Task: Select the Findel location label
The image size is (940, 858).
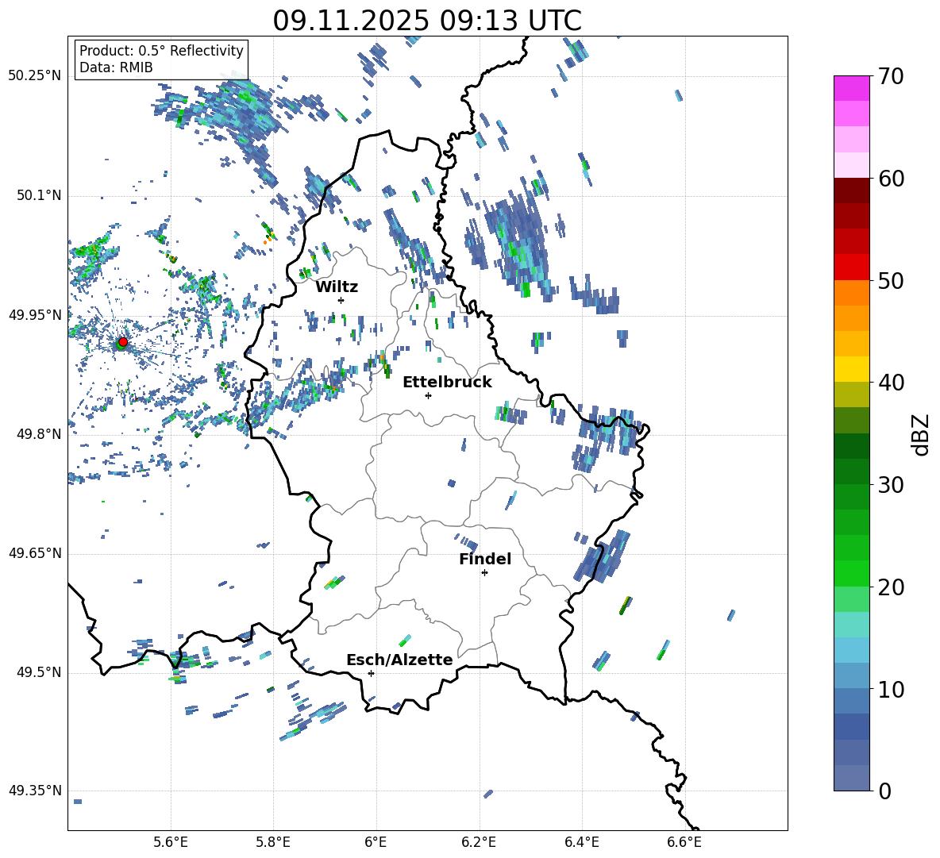Action: (485, 560)
